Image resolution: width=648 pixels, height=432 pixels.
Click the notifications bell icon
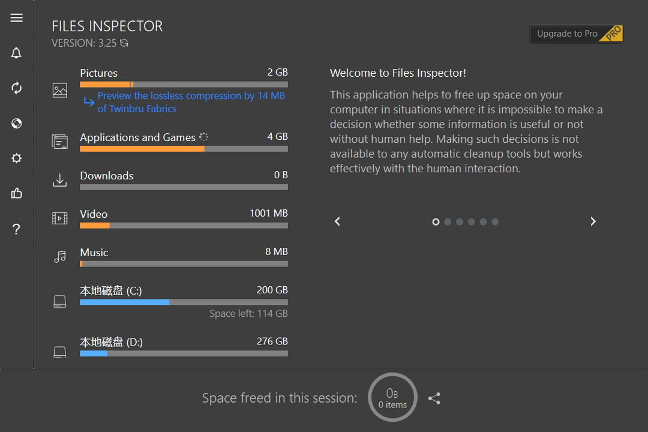point(17,53)
